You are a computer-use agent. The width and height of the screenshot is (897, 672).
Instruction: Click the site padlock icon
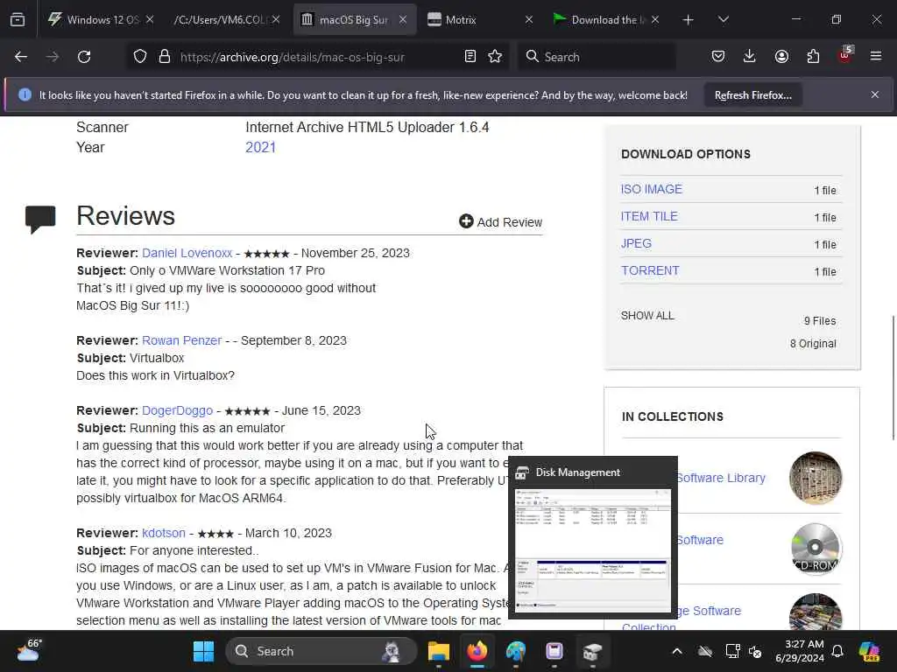pos(165,57)
